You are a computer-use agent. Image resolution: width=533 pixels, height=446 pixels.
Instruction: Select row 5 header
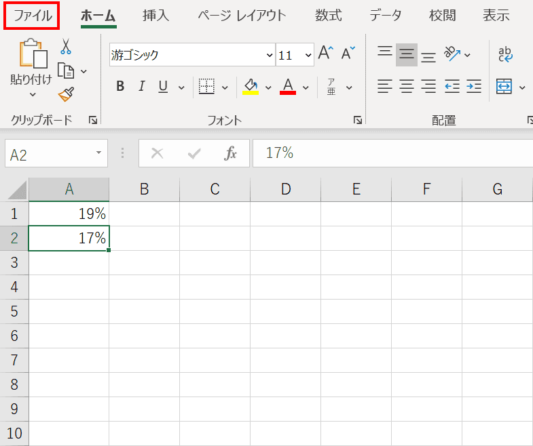pyautogui.click(x=14, y=311)
